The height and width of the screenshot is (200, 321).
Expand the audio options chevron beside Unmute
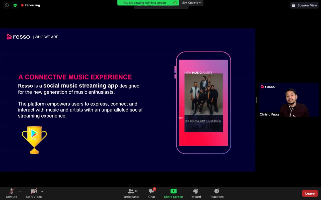[x=20, y=191]
